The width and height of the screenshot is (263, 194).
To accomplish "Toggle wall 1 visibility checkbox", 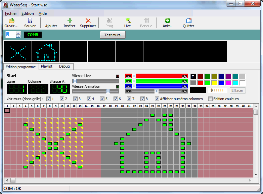I will (x=48, y=99).
